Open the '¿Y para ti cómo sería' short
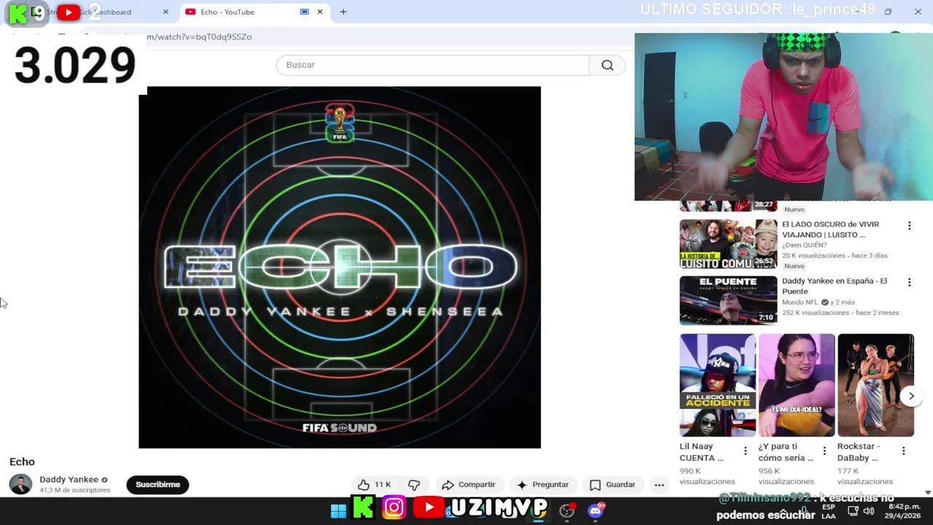 [797, 385]
